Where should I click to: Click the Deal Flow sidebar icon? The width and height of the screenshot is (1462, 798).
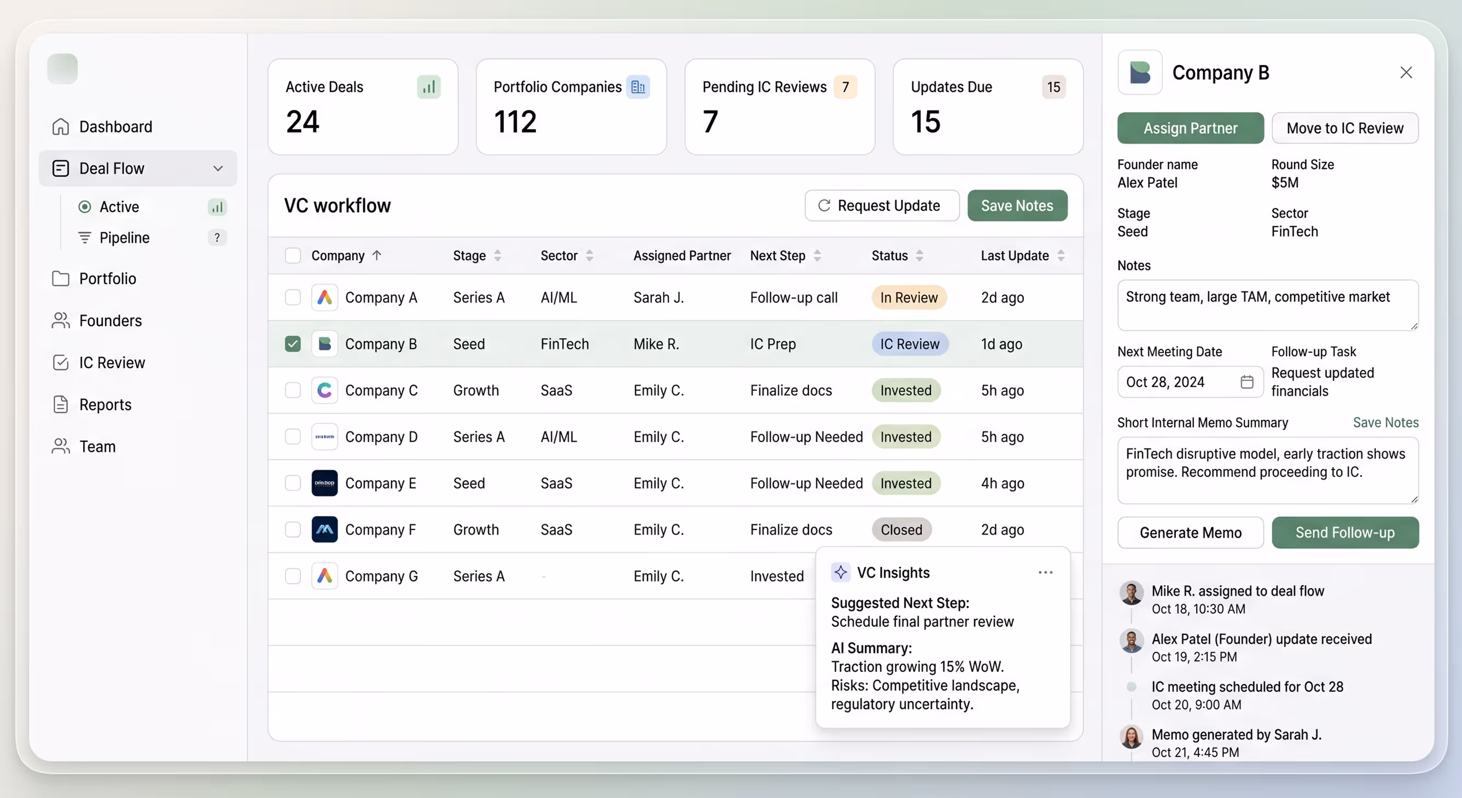tap(61, 168)
